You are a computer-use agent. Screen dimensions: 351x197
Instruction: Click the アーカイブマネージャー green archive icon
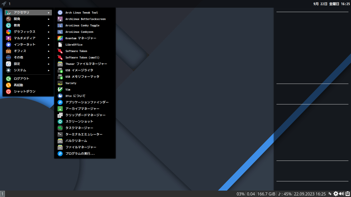pyautogui.click(x=60, y=109)
